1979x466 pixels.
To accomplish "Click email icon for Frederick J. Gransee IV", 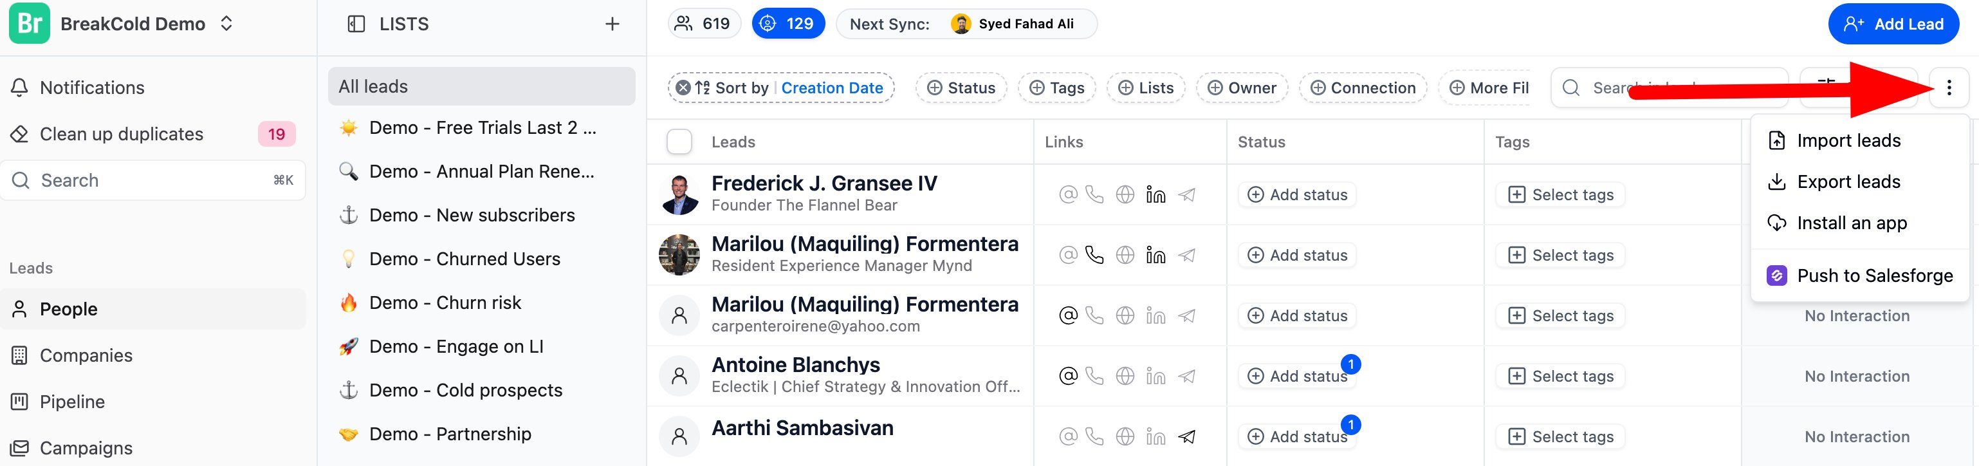I will 1068,194.
